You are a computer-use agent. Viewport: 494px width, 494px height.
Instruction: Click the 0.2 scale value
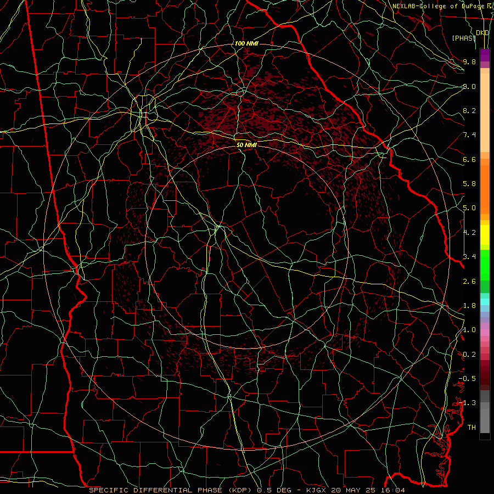click(469, 355)
